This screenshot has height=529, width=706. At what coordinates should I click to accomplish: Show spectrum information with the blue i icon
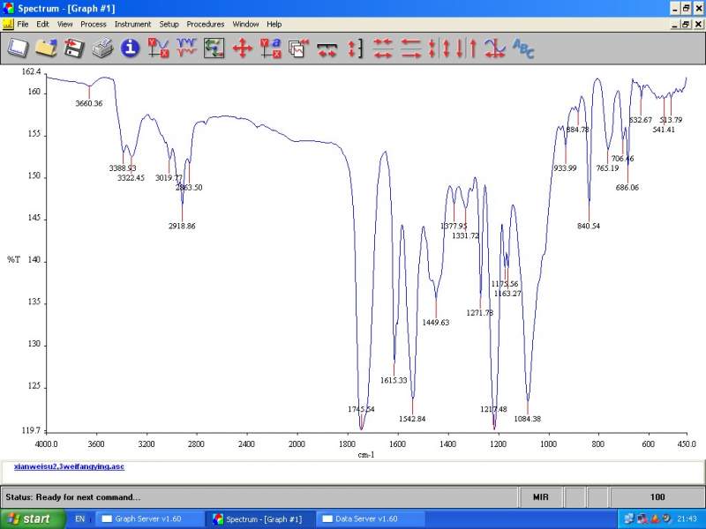pyautogui.click(x=130, y=48)
